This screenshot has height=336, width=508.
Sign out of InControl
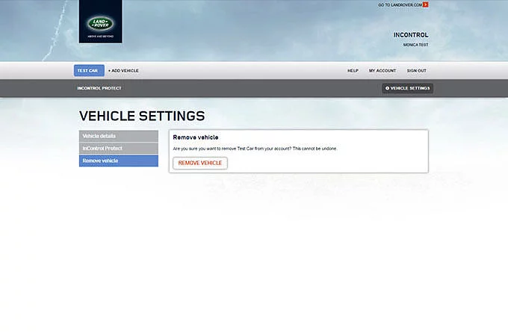click(417, 71)
